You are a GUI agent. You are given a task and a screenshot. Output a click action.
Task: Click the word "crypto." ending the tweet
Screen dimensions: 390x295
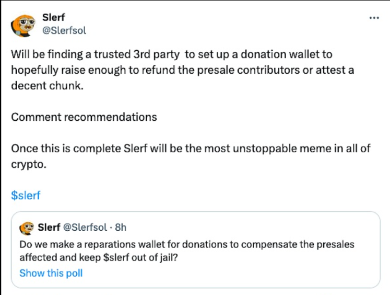pos(28,164)
